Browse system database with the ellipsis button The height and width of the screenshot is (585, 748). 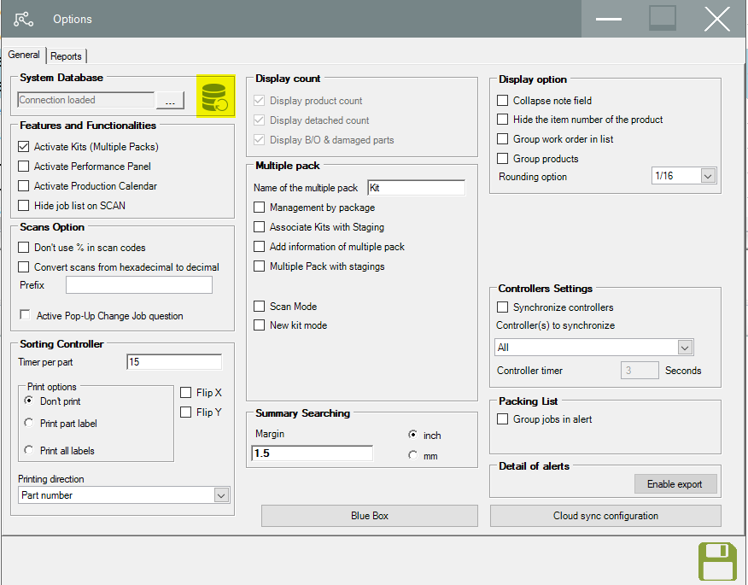170,100
